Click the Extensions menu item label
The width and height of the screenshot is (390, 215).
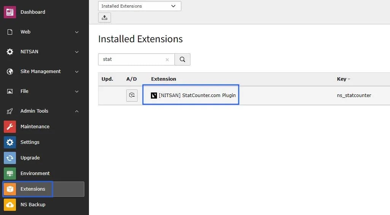click(33, 189)
